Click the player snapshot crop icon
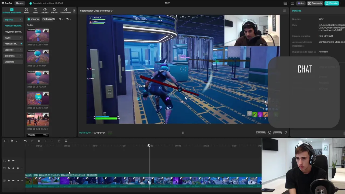Image resolution: width=345 pixels, height=194 pixels. pos(269,133)
